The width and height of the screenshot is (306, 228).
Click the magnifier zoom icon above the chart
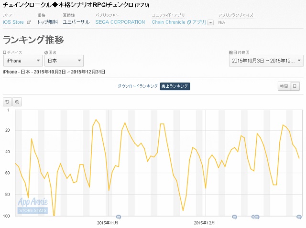[17, 102]
